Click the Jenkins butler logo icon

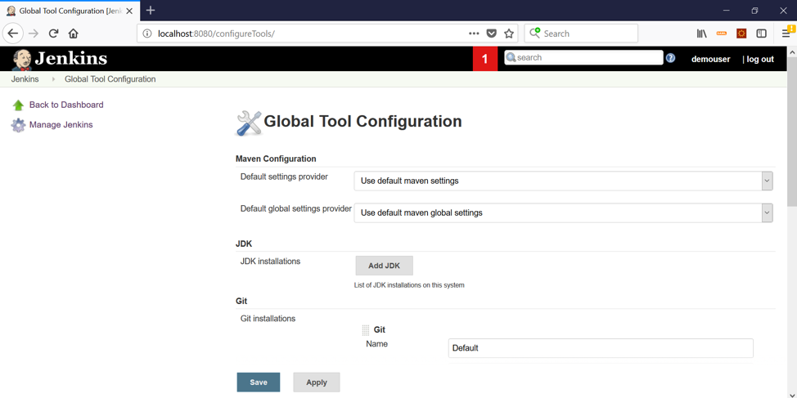click(x=22, y=60)
